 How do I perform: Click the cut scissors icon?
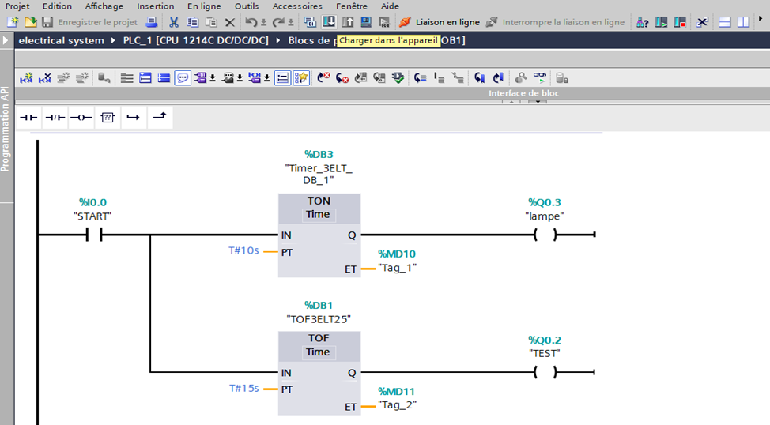point(174,22)
